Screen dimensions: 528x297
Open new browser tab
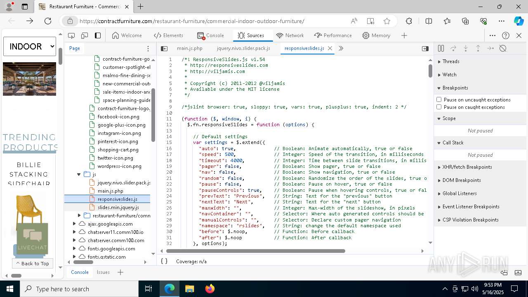click(141, 7)
